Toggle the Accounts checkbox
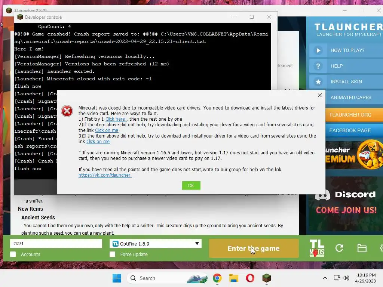The image size is (383, 287). tap(13, 254)
